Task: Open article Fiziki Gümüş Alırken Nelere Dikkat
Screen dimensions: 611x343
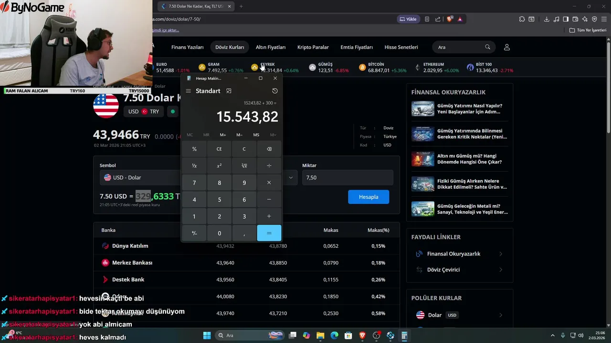Action: (459, 184)
